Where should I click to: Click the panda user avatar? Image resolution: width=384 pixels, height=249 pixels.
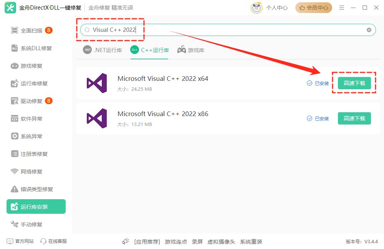(x=257, y=8)
